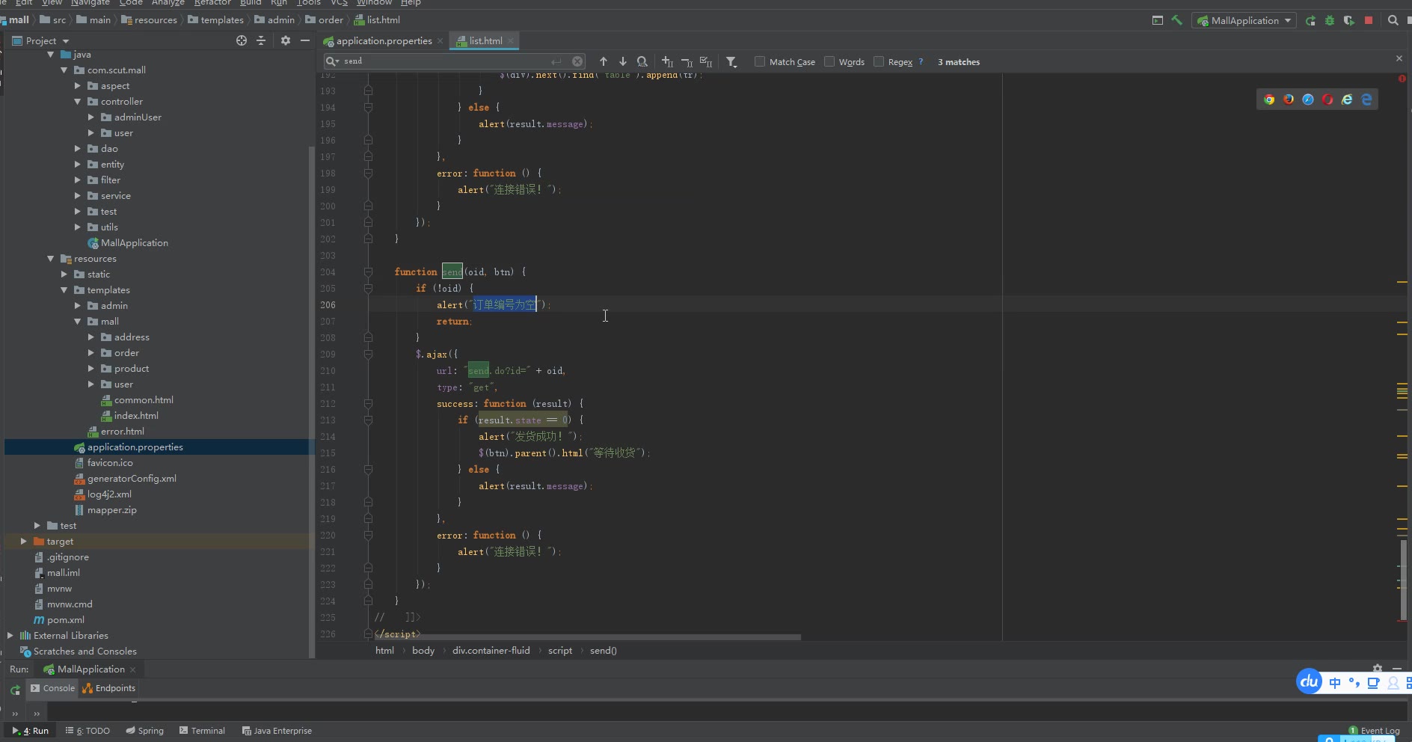Viewport: 1412px width, 742px height.
Task: Click the Firefox browser preview icon
Action: (1289, 99)
